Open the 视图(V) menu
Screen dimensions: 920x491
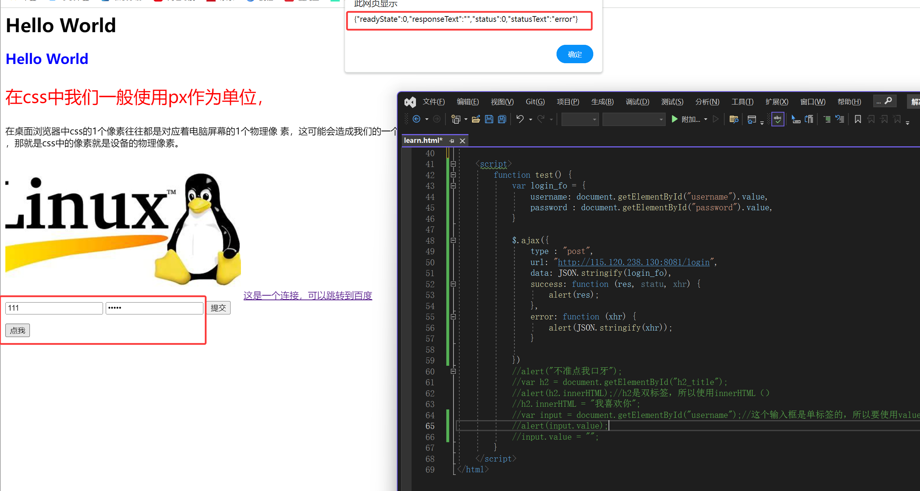pyautogui.click(x=502, y=102)
